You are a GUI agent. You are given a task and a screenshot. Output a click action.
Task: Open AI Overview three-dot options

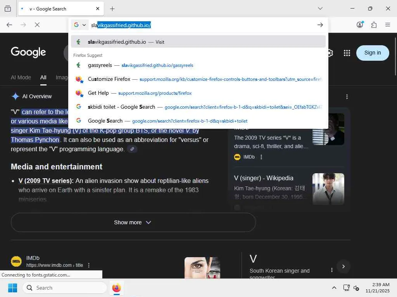(347, 97)
